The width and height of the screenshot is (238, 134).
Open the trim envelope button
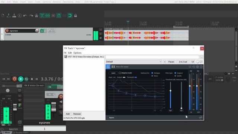tap(52, 31)
